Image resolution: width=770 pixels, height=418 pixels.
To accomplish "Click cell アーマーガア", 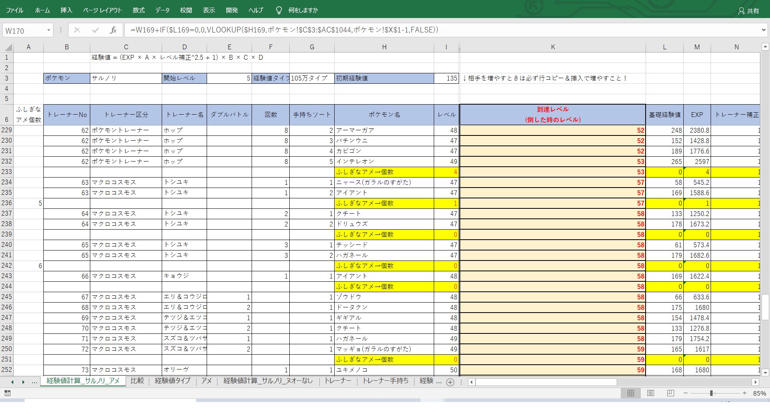I will click(384, 130).
